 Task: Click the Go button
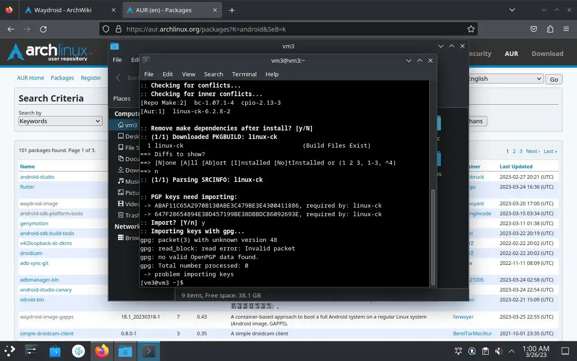pyautogui.click(x=554, y=79)
